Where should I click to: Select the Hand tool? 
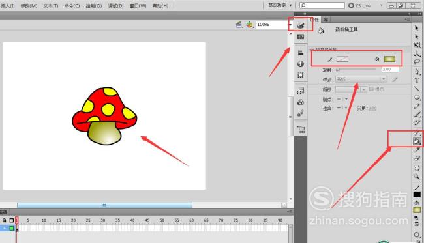pyautogui.click(x=417, y=168)
